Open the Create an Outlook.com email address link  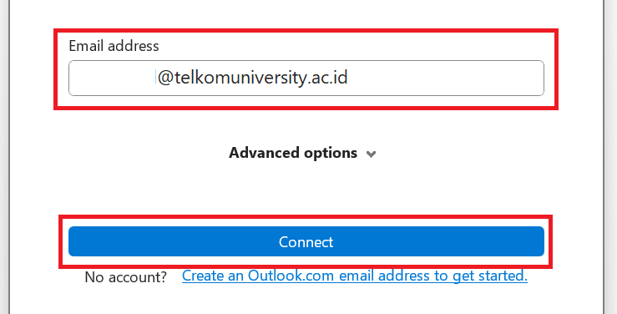tap(355, 276)
